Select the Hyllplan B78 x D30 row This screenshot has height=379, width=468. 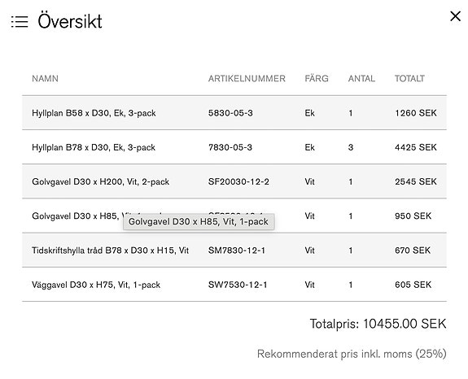click(x=234, y=147)
